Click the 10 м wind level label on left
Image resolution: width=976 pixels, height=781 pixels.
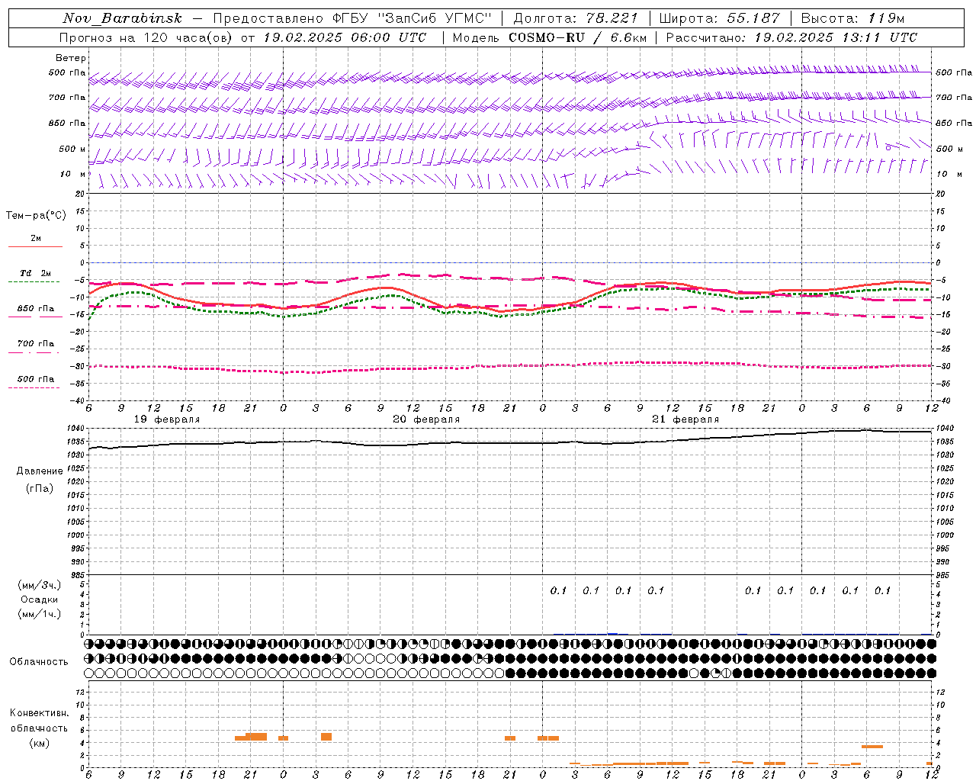click(73, 174)
